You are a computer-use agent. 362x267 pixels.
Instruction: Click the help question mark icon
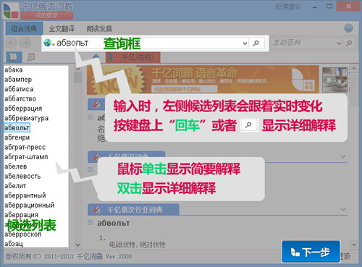click(348, 28)
